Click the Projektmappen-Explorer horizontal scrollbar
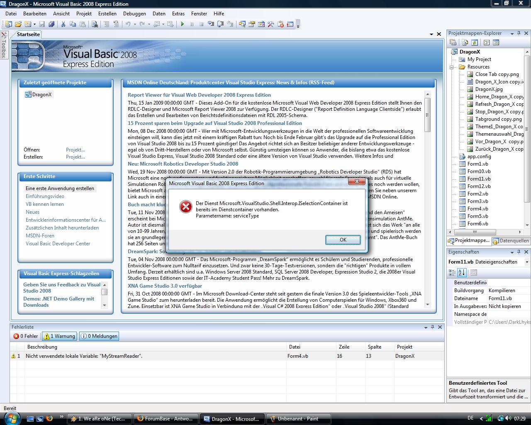 [x=484, y=232]
